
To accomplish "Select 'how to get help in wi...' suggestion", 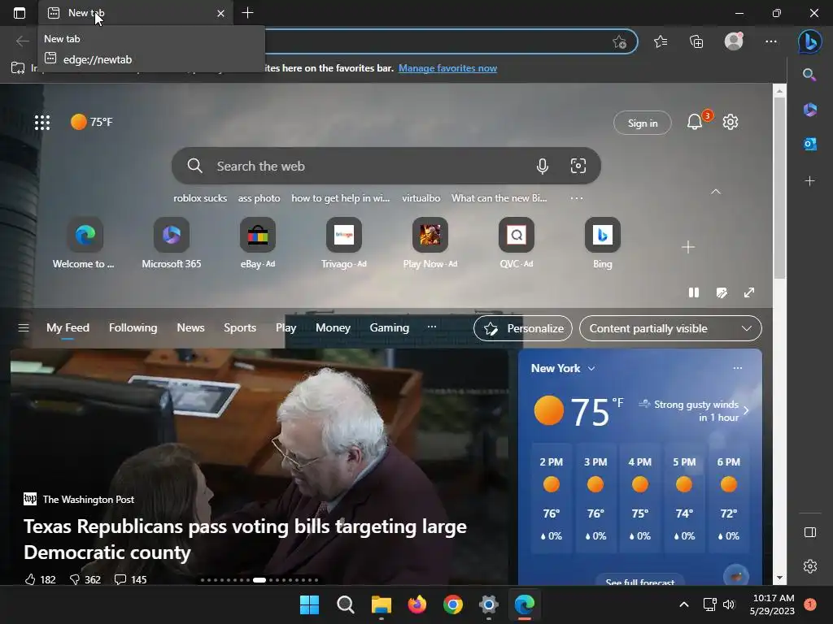I will coord(341,198).
